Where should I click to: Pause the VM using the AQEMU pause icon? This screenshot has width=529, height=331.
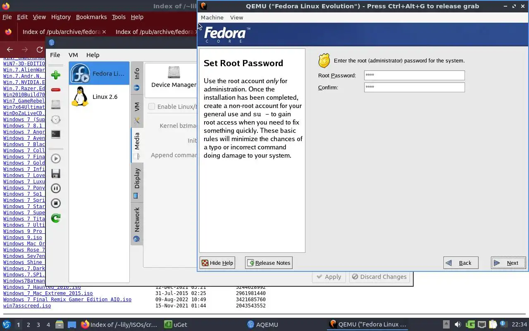56,188
